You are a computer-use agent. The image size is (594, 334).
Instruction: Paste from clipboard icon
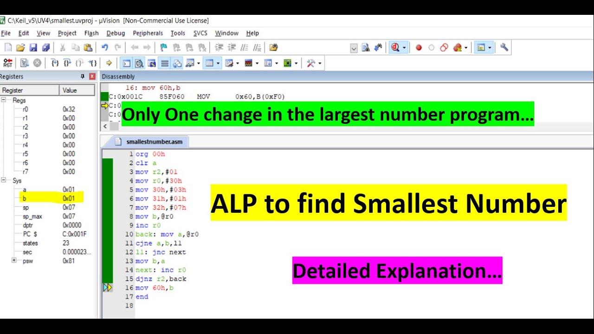coord(88,47)
